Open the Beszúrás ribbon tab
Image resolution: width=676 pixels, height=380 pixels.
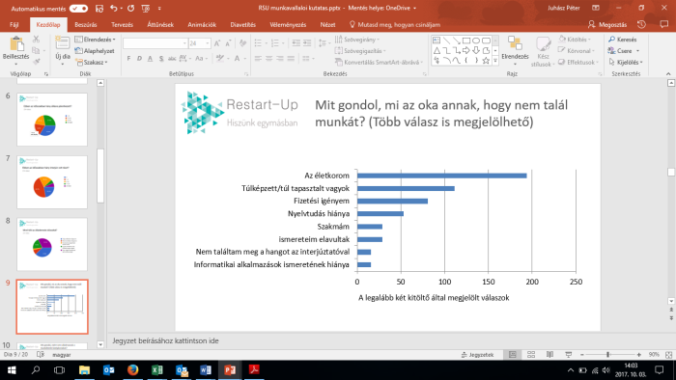pyautogui.click(x=85, y=24)
